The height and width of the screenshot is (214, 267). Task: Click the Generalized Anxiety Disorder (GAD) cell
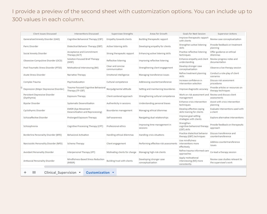(x=45, y=39)
